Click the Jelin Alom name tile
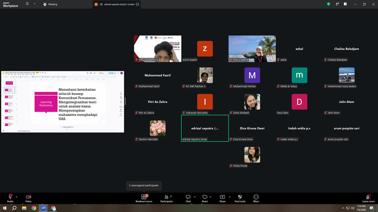Screen dimensions: 378x212 click(347, 102)
